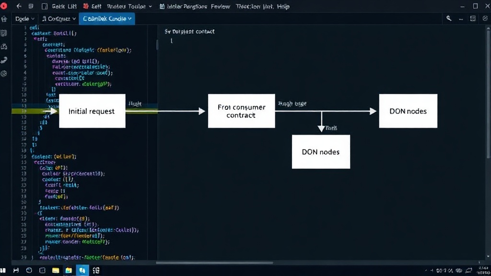This screenshot has width=491, height=276.
Task: Open the explorer icon in left sidebar
Action: pyautogui.click(x=4, y=33)
